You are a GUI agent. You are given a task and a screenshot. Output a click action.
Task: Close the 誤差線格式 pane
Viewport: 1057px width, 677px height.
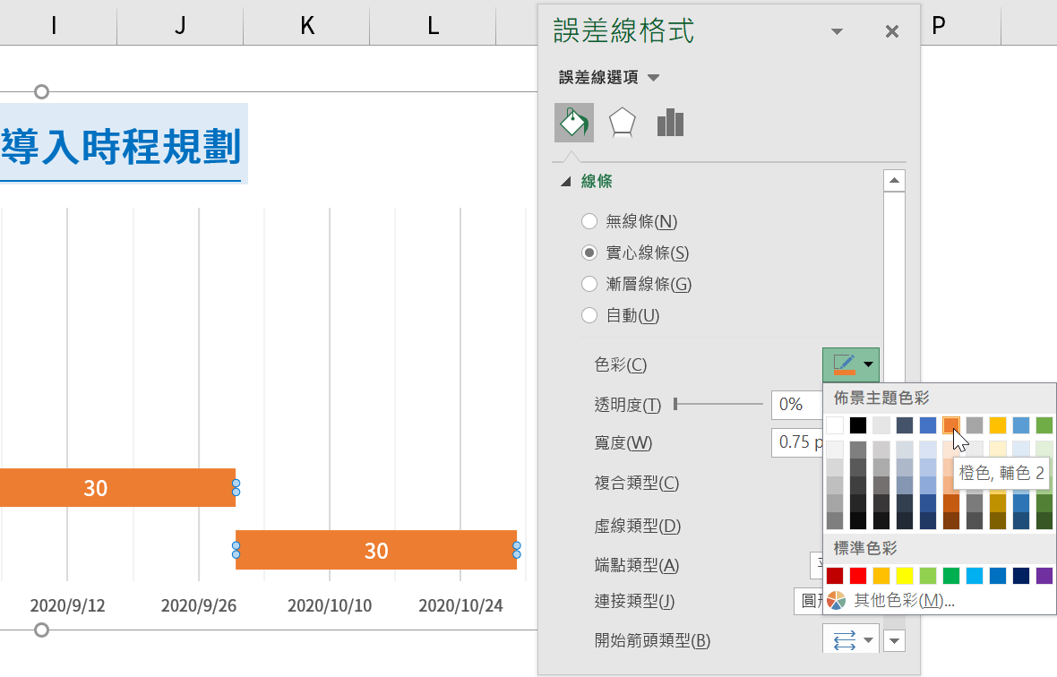tap(892, 31)
